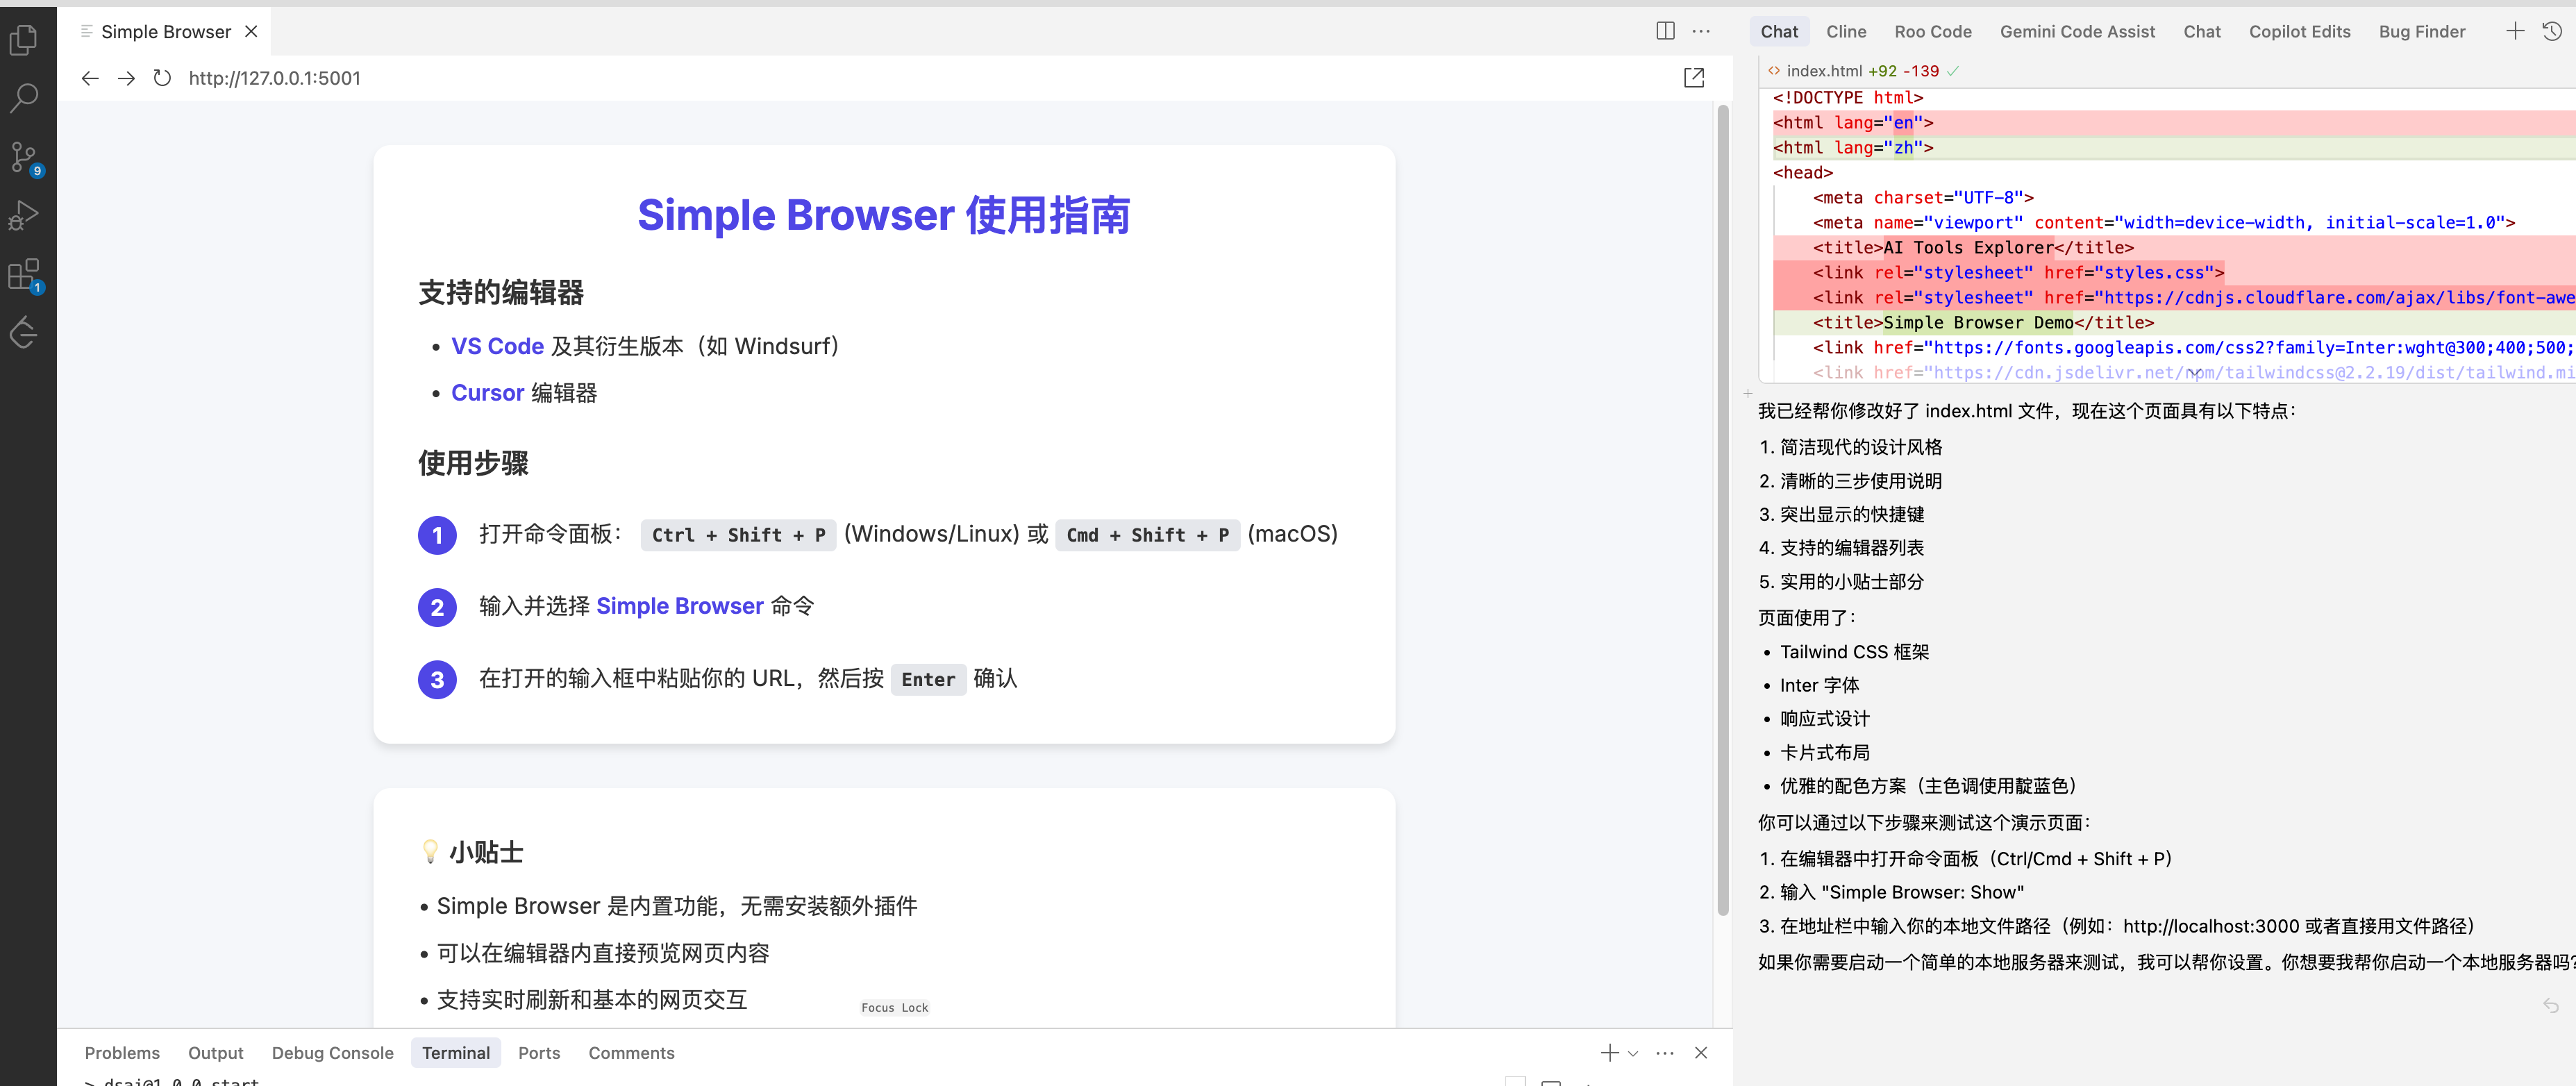Select the second Chat tab after Gemini
The height and width of the screenshot is (1086, 2576).
tap(2202, 32)
